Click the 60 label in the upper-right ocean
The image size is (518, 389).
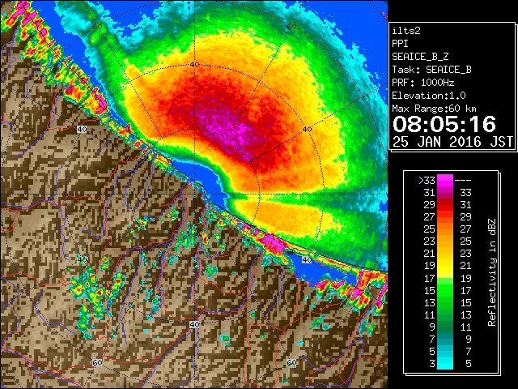coord(291,27)
